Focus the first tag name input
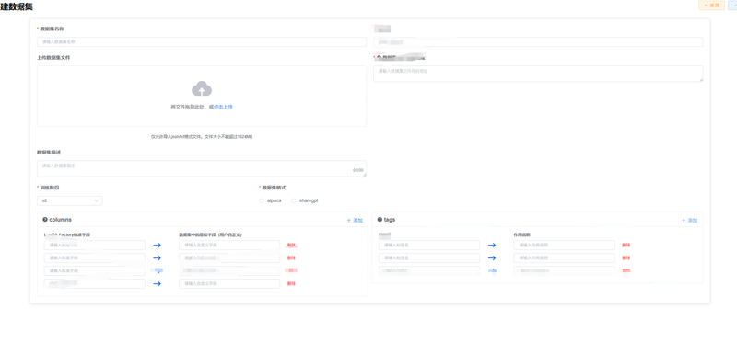Screen dimensions: 737x343 click(429, 245)
